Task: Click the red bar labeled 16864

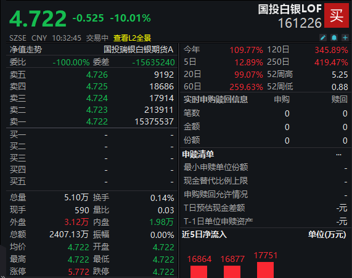Action: point(199,272)
